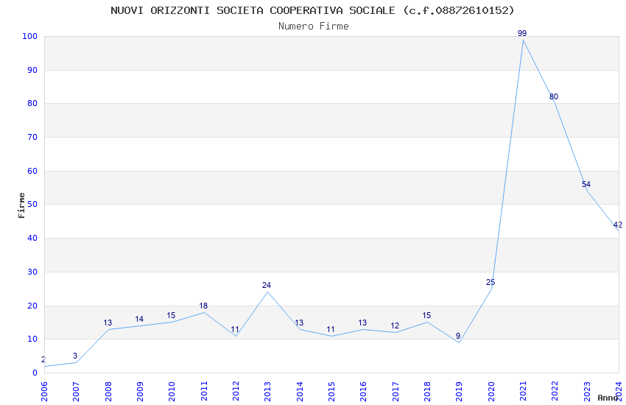626x405 pixels.
Task: Click the x-axis year 2020
Action: [x=491, y=391]
